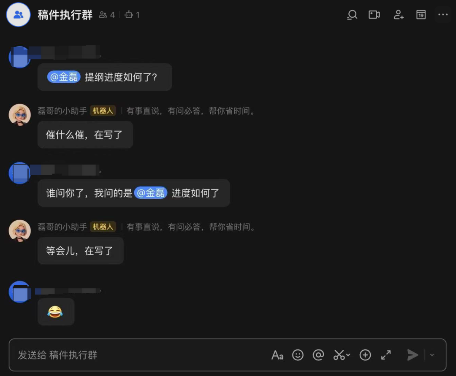View the group member count
Viewport: 456px width, 376px height.
[x=107, y=15]
